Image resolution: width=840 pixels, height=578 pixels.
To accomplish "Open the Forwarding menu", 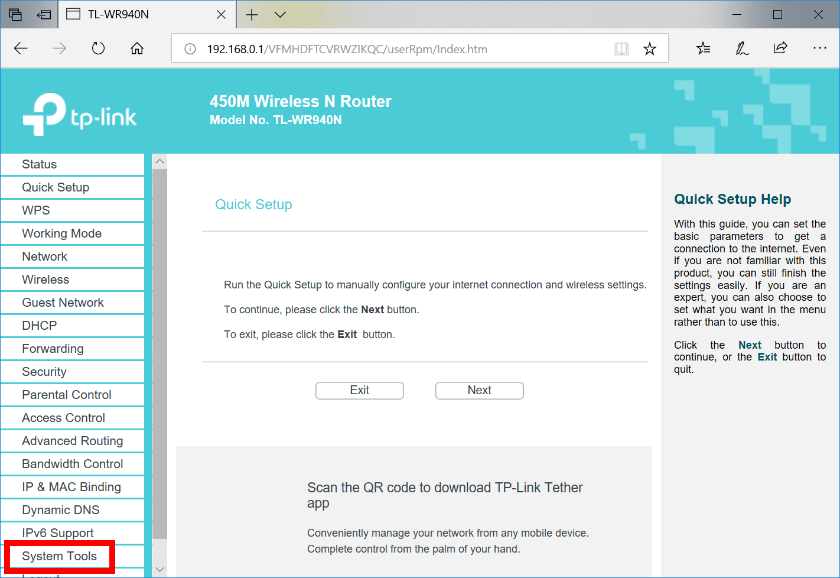I will click(72, 349).
